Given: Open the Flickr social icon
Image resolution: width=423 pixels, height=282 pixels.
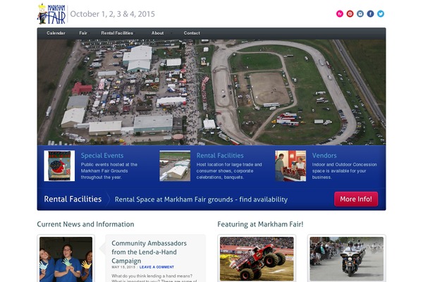Looking at the screenshot, I should click(340, 14).
